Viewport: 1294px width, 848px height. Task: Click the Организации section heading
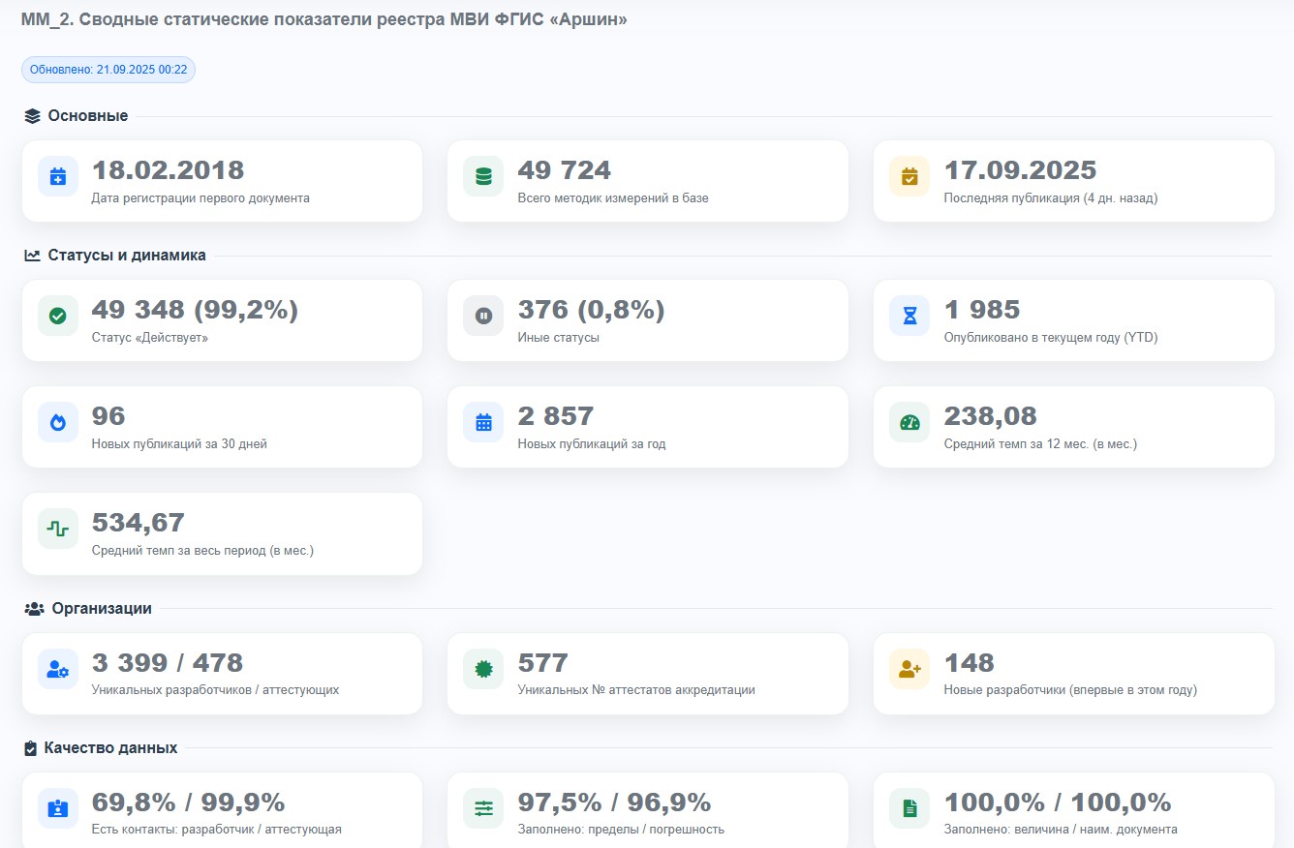[x=101, y=609]
